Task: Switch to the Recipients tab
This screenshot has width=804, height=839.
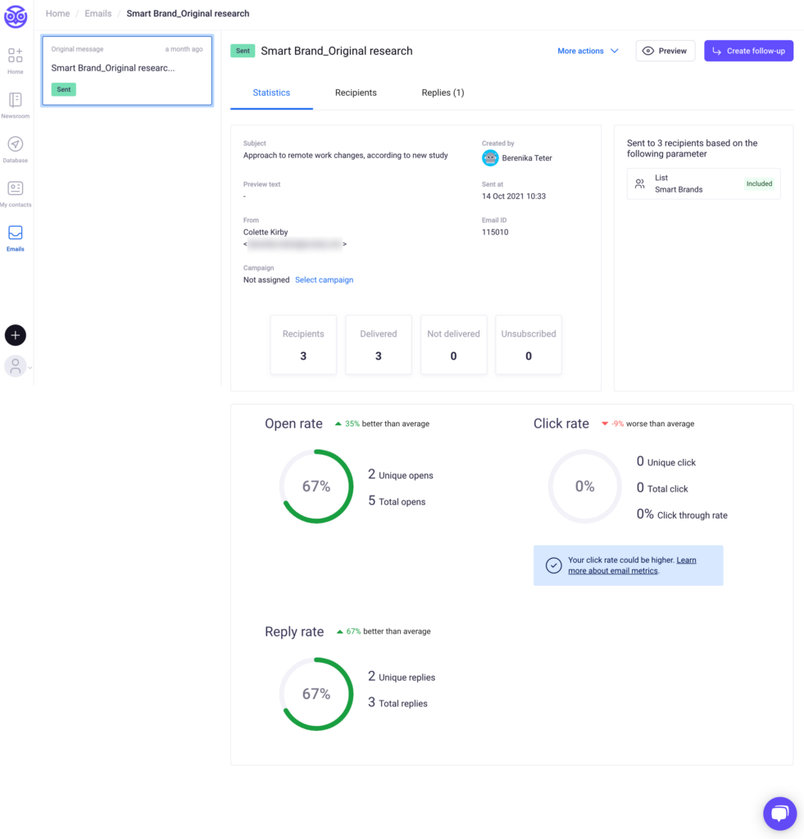Action: (x=356, y=93)
